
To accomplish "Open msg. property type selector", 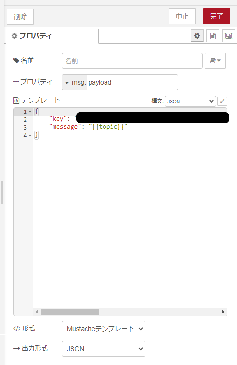I will pos(74,82).
